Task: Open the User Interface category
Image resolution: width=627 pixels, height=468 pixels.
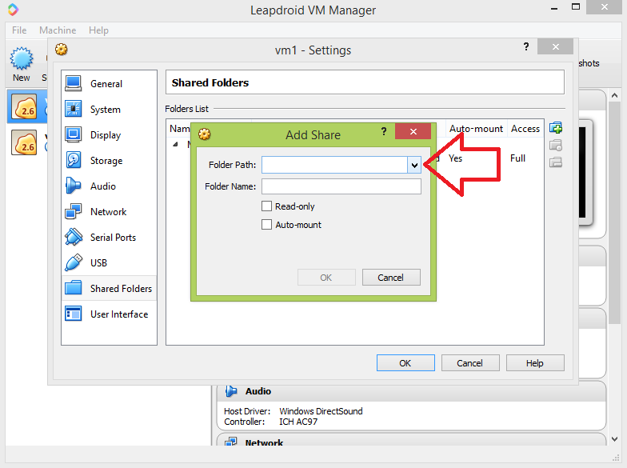Action: coord(109,314)
